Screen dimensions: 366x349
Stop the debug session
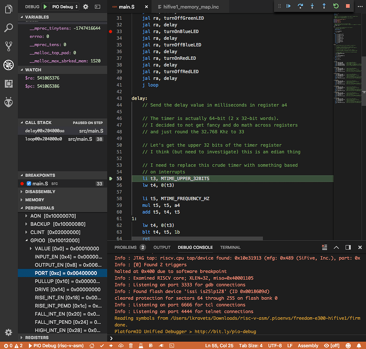[348, 6]
